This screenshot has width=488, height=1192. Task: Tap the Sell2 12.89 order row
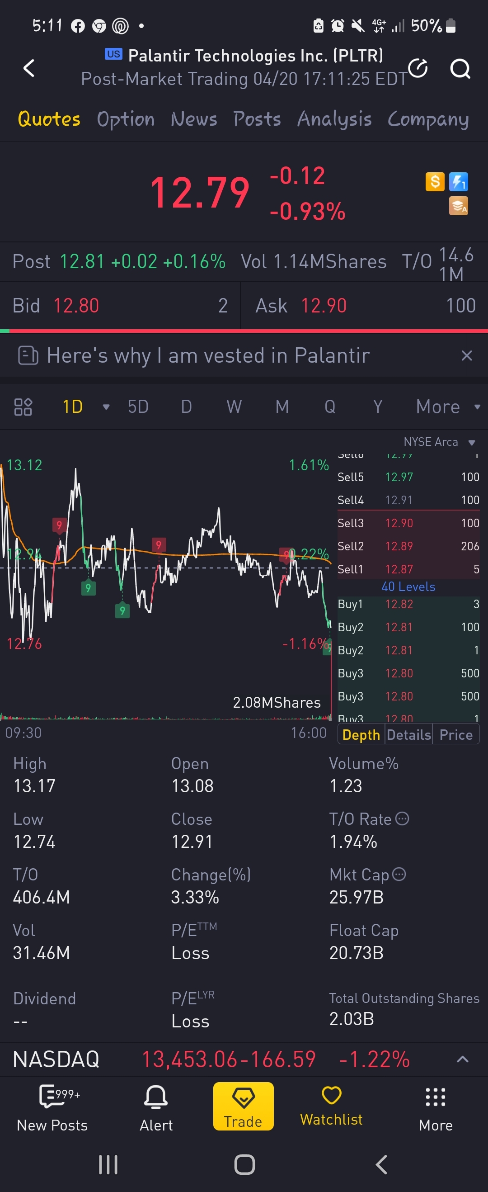coord(408,546)
